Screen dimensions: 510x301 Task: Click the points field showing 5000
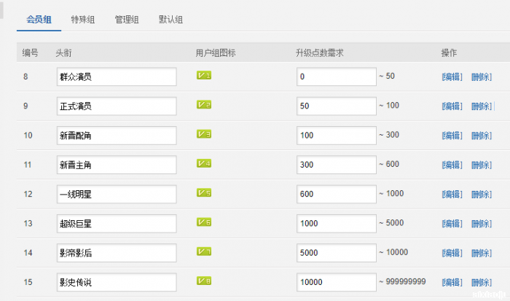[335, 253]
